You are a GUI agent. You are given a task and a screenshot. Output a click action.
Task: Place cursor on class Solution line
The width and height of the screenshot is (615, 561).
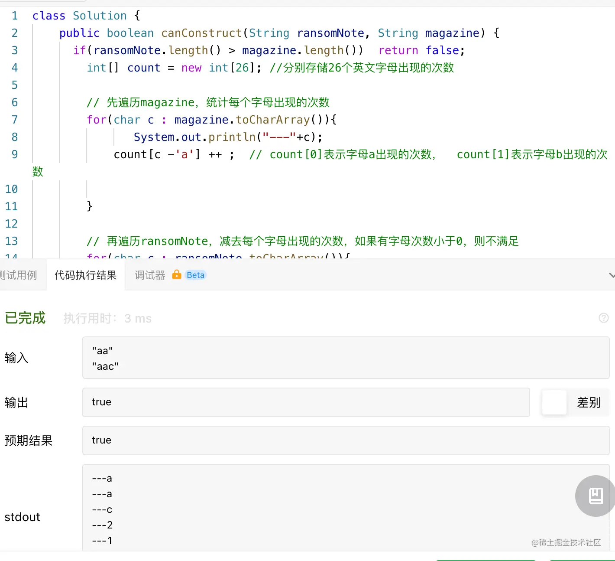point(86,16)
